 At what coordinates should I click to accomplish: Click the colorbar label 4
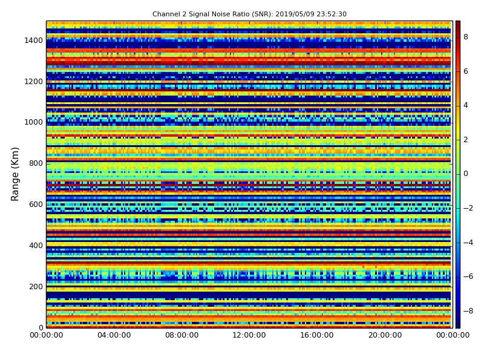(466, 105)
